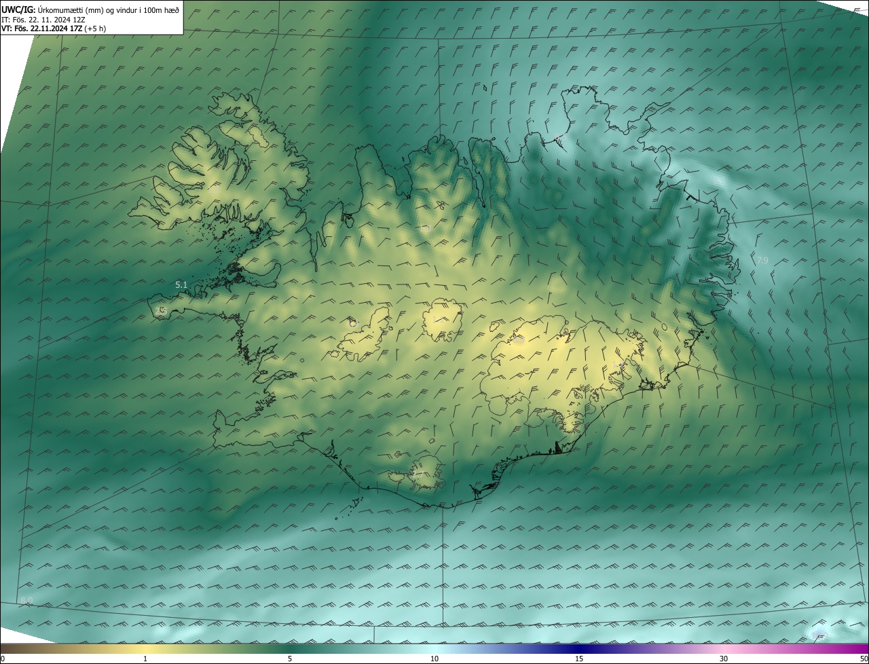Screen dimensions: 869x664
Task: Click the '10' tick on the color scale
Action: tap(434, 659)
